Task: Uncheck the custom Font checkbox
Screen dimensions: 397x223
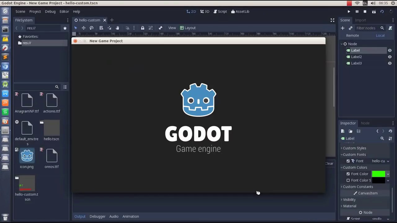Action: [348, 161]
